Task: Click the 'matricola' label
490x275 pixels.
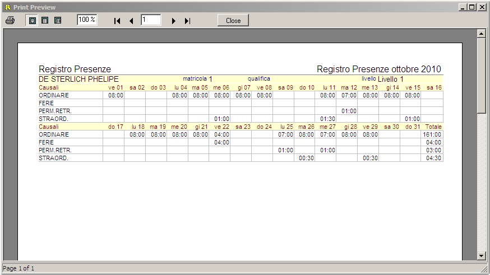Action: pos(195,78)
